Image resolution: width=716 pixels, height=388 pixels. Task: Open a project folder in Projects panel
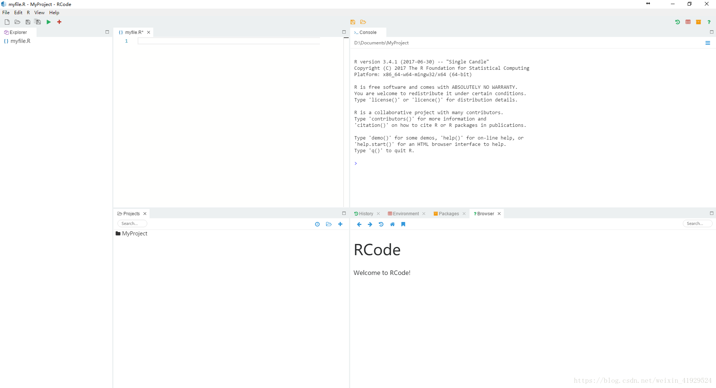[x=329, y=224]
